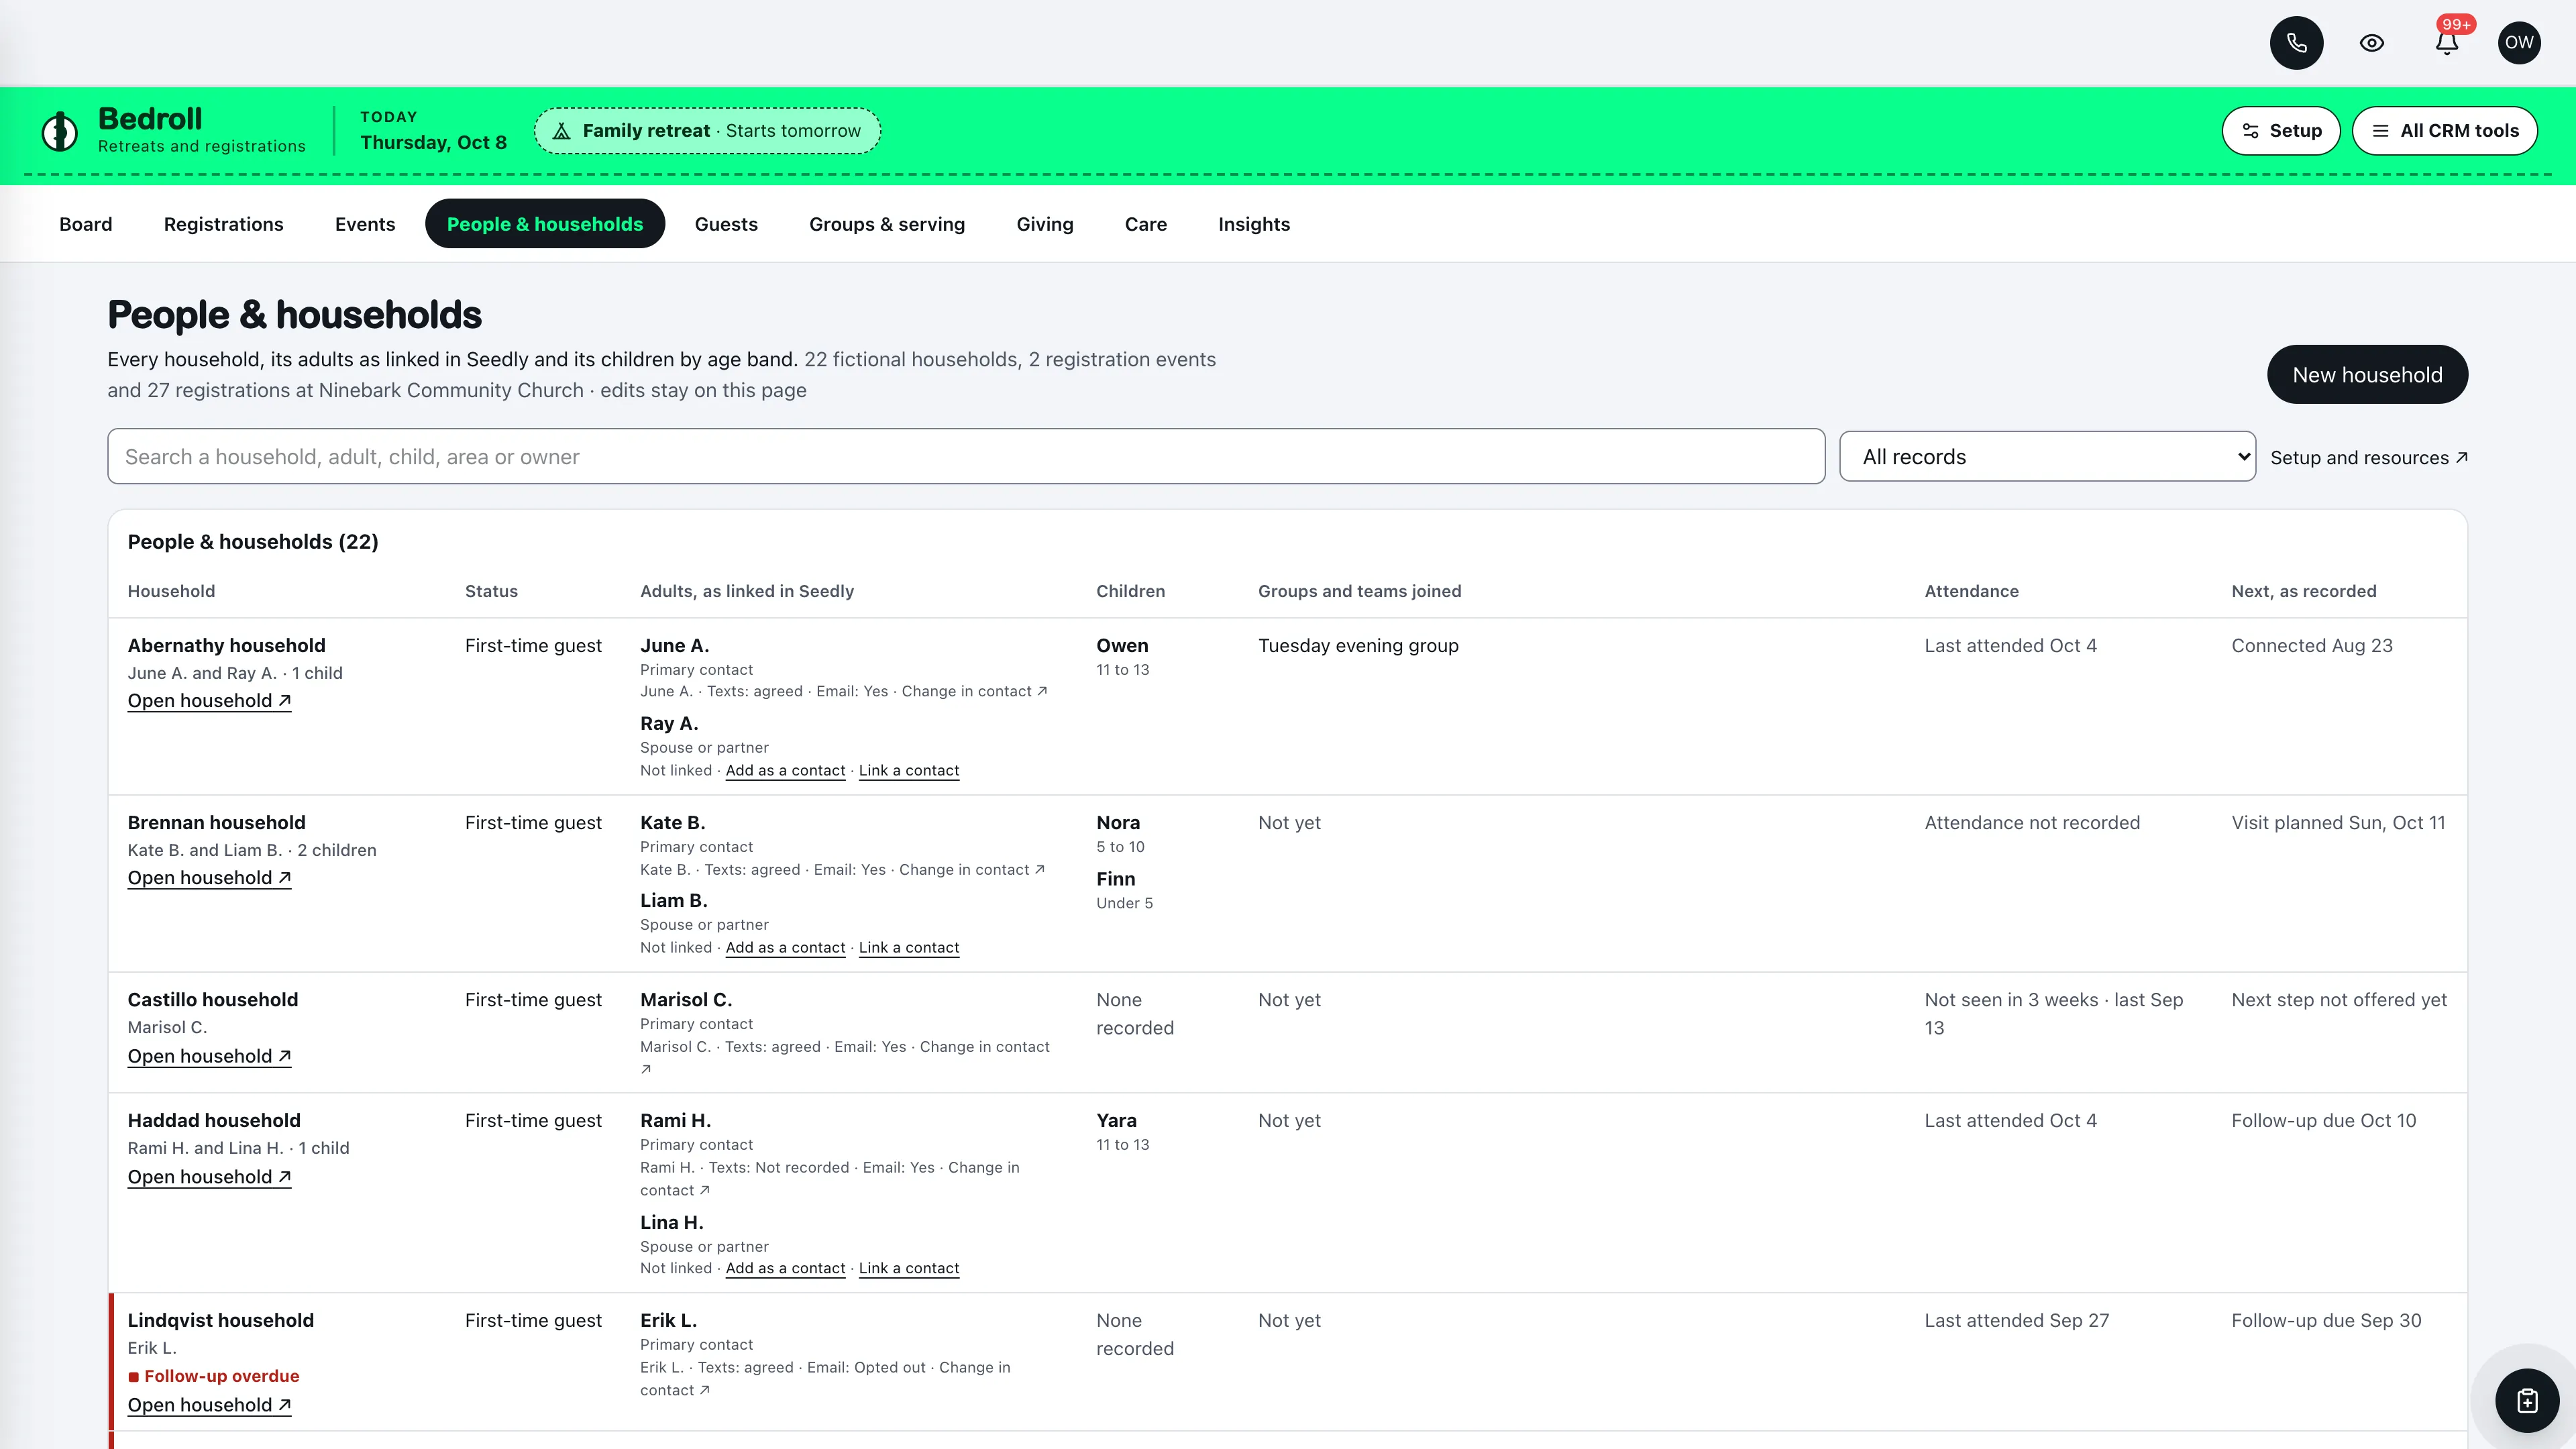Add Ray A. as a contact

(x=785, y=771)
